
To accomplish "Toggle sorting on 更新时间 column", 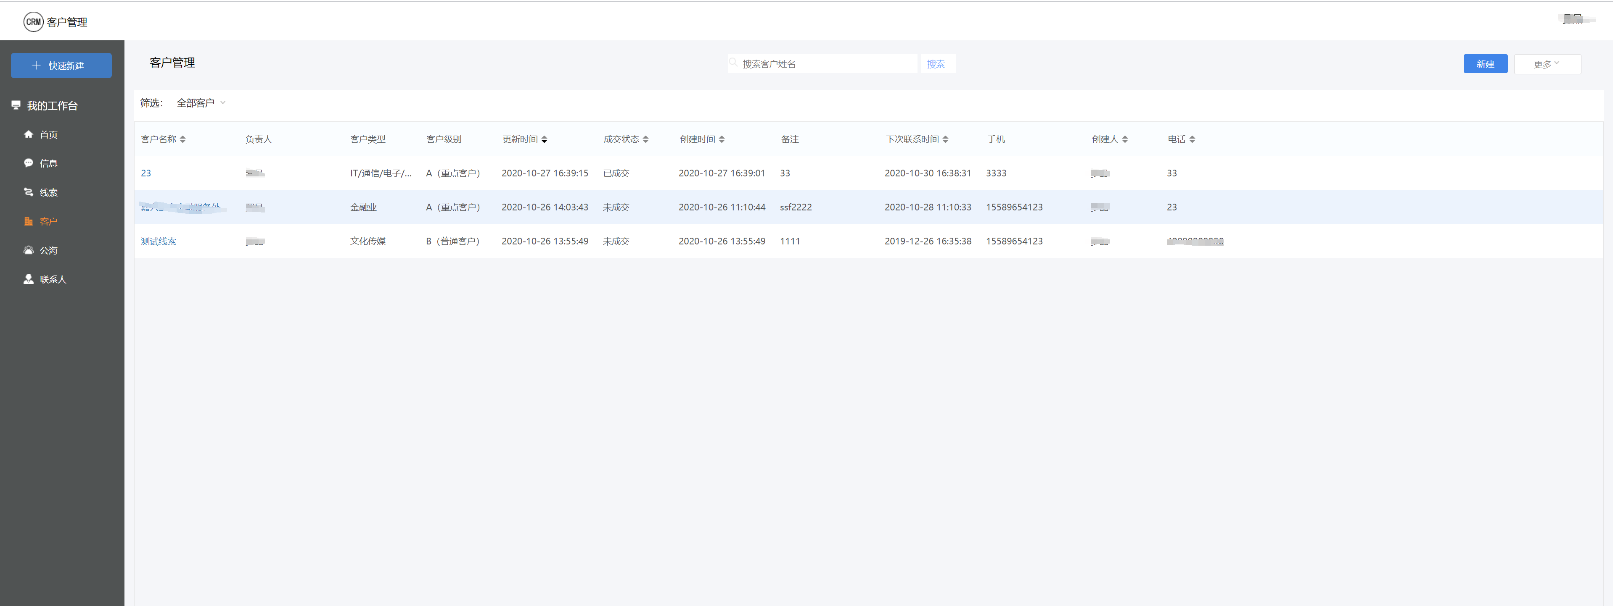I will [x=544, y=139].
